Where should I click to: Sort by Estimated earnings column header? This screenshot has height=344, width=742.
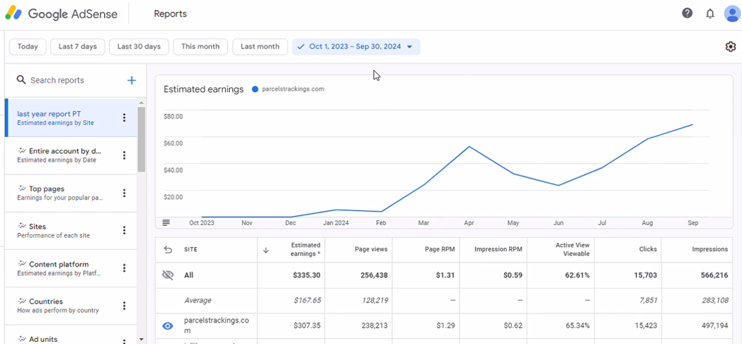coord(305,250)
